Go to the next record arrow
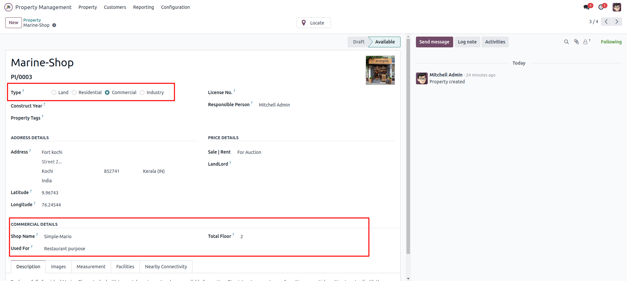Viewport: 627px width, 281px height. point(617,22)
